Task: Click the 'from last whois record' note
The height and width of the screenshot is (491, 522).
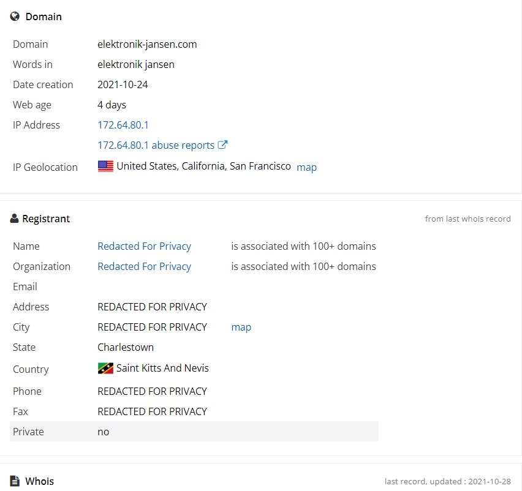Action: pyautogui.click(x=467, y=219)
